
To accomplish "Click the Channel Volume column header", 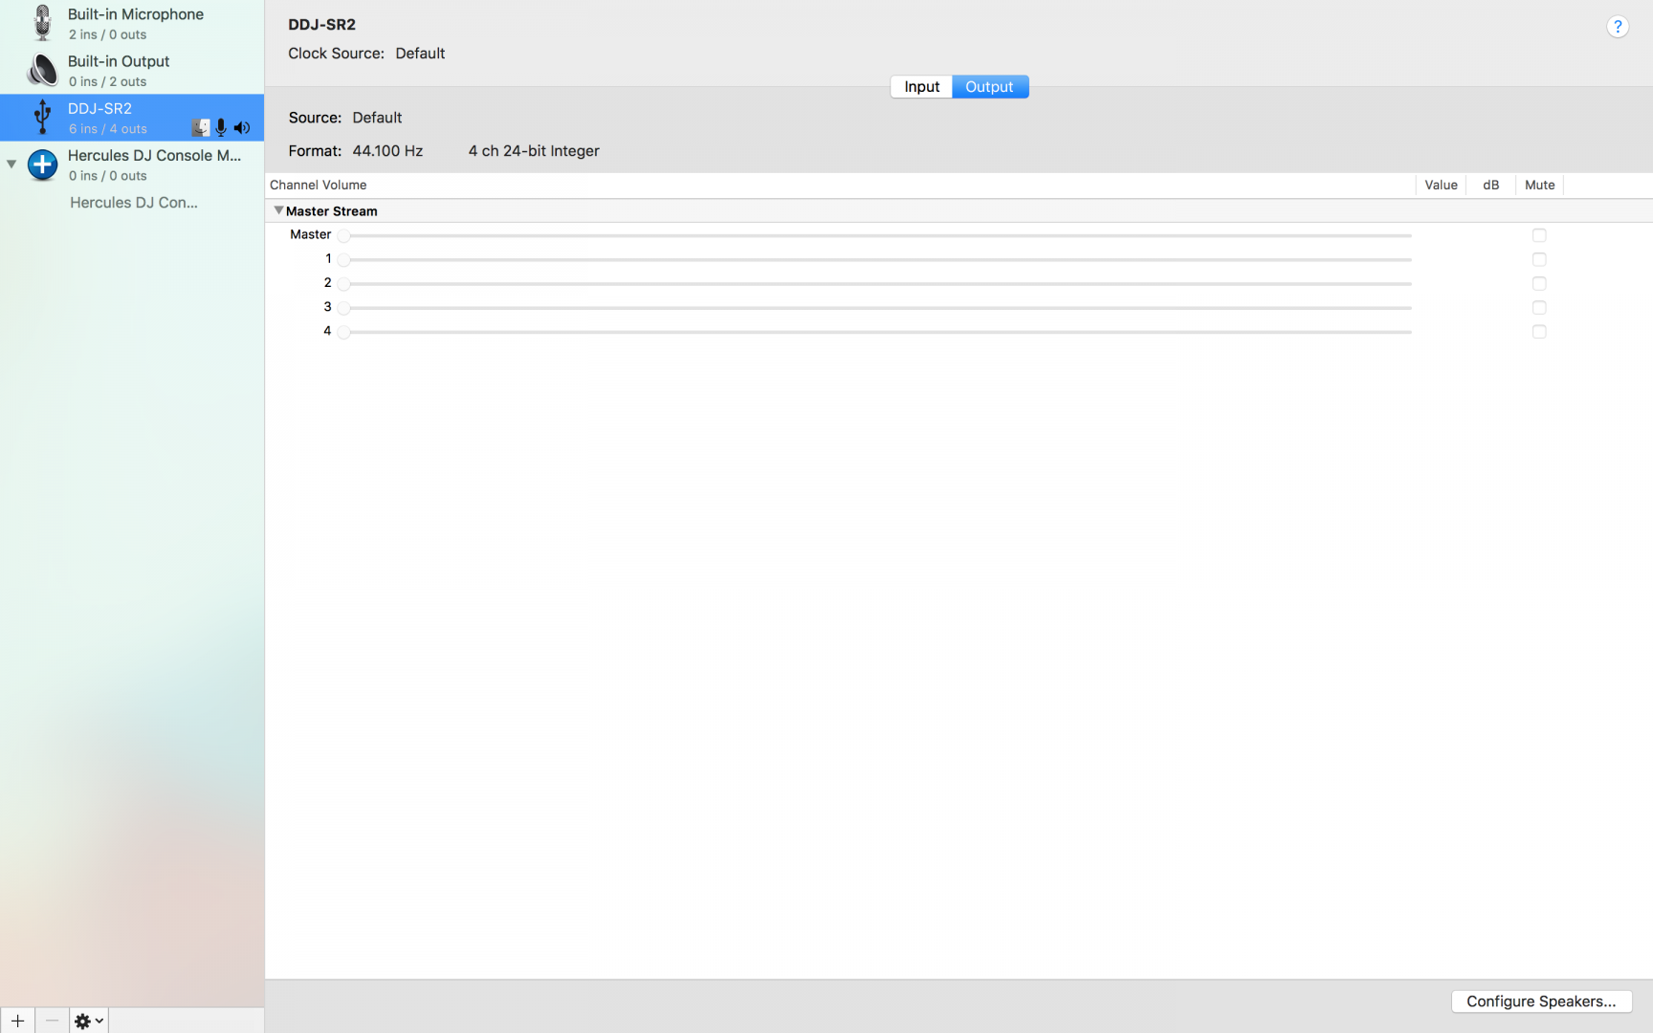I will click(319, 185).
